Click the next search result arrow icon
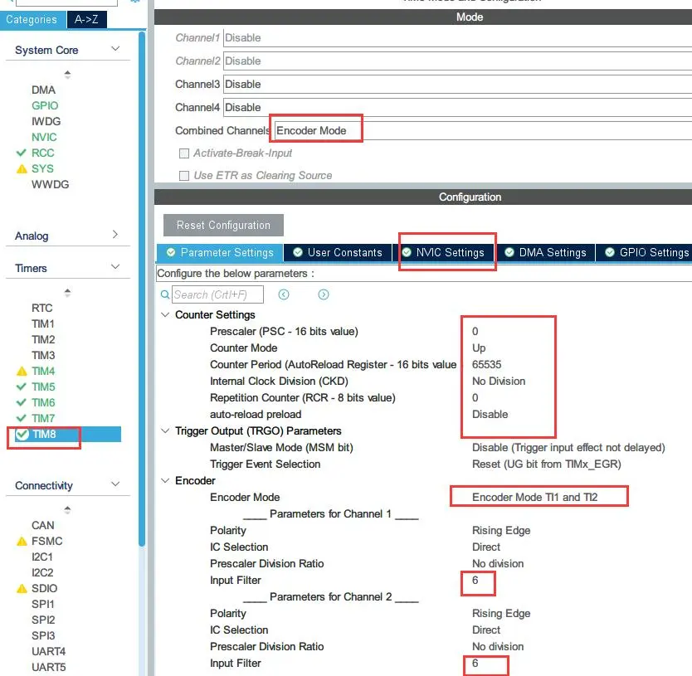This screenshot has height=676, width=692. (x=324, y=294)
